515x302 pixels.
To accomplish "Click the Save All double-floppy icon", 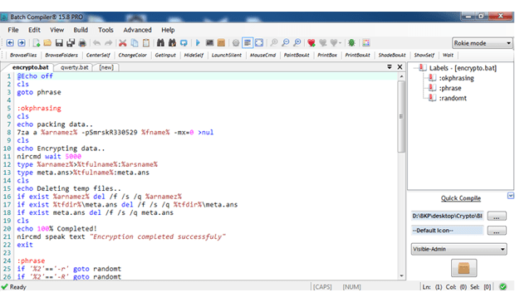I will click(71, 43).
